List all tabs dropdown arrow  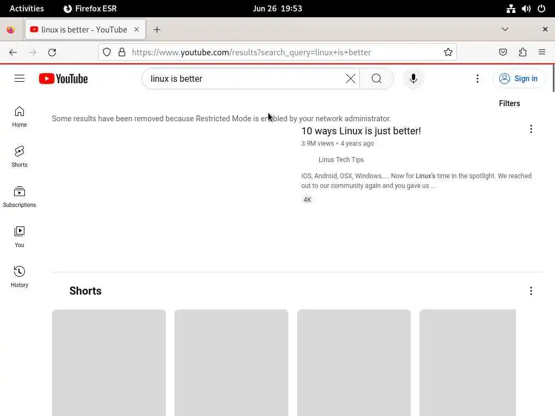coord(505,29)
